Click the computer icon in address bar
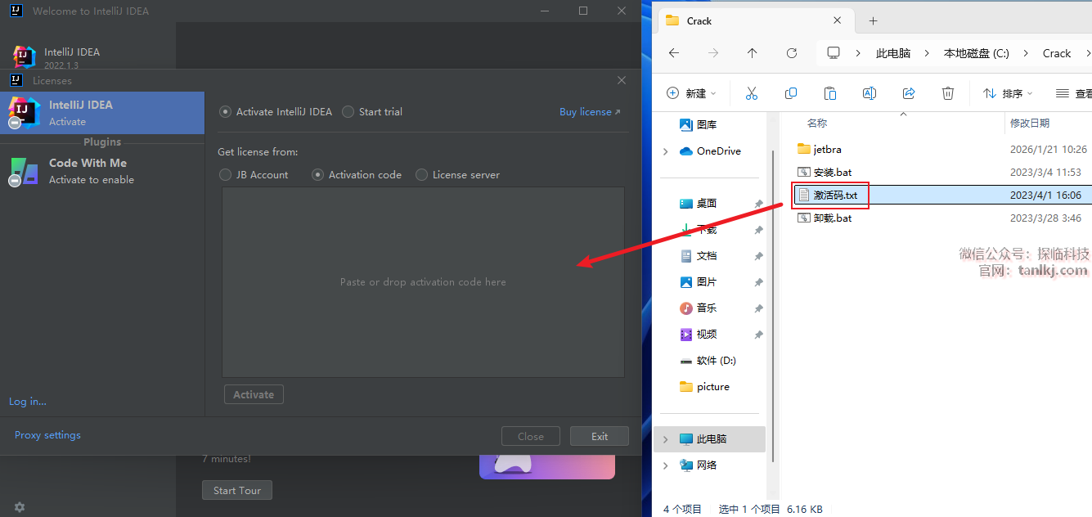Image resolution: width=1092 pixels, height=517 pixels. tap(834, 53)
